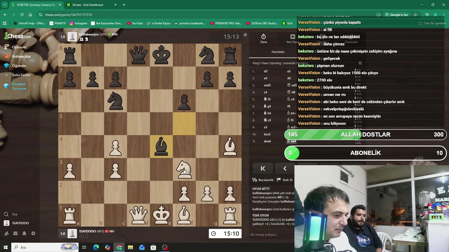
Task: Open Microsoft Edge from taskbar
Action: (96, 247)
